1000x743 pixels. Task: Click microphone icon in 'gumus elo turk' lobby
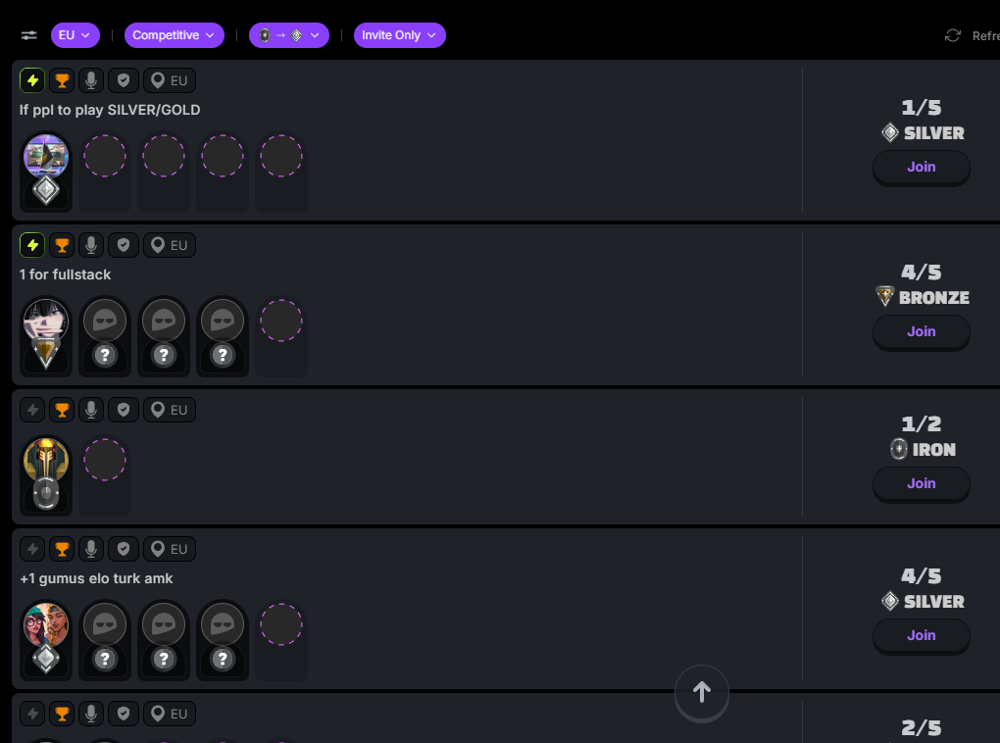click(91, 549)
